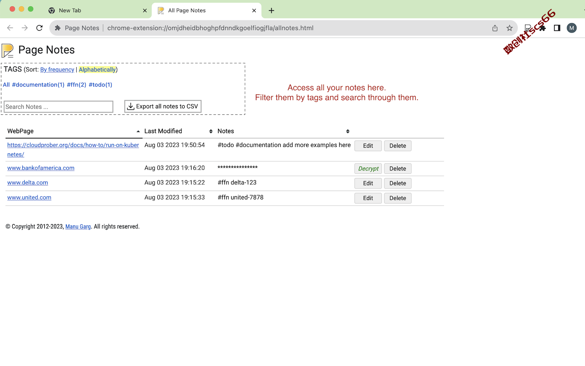The image size is (585, 366).
Task: Close the New Tab tab
Action: click(145, 11)
